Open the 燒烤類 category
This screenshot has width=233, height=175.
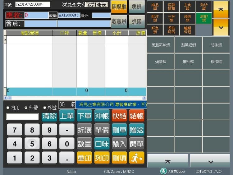coord(187,18)
